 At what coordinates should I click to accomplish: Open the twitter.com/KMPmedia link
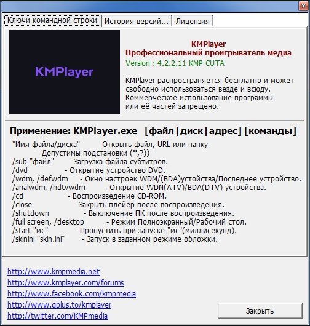coord(57,316)
